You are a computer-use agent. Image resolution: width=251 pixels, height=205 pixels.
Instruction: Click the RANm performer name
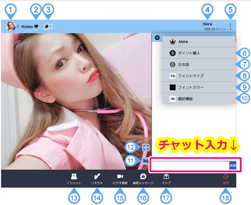(x=27, y=27)
